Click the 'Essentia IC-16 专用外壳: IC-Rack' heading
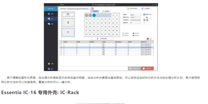Viewport: 208px width, 104px height. pos(40,92)
